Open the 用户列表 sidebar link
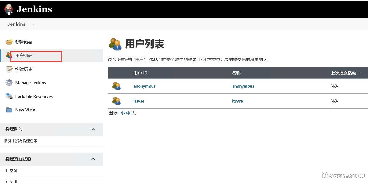368x184 pixels. (x=24, y=56)
